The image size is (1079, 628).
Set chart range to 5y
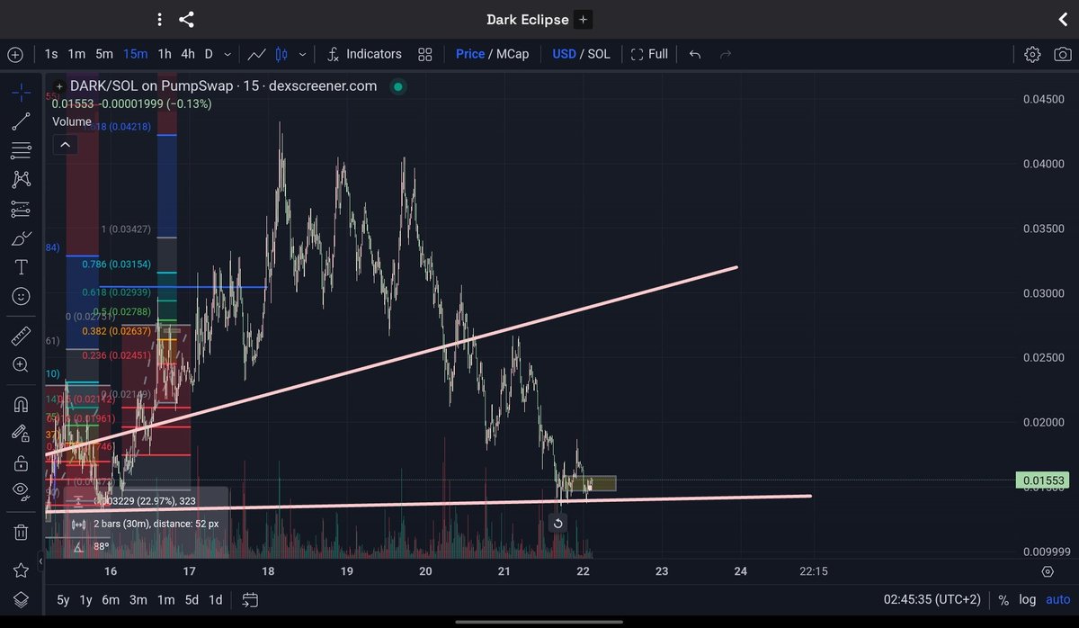63,599
